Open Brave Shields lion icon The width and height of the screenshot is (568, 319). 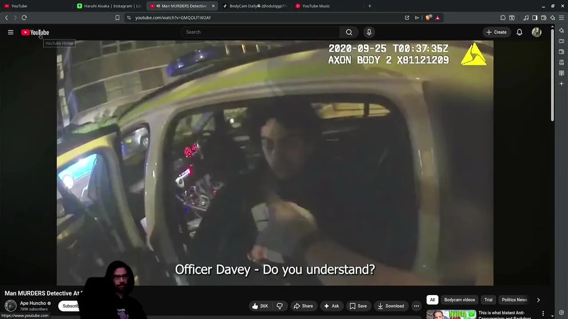[428, 18]
